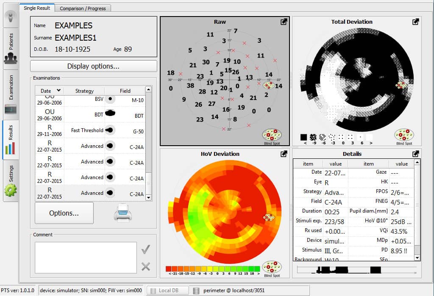Viewport: 434px width, 296px height.
Task: Open the Settings sidebar tab
Action: click(x=11, y=181)
